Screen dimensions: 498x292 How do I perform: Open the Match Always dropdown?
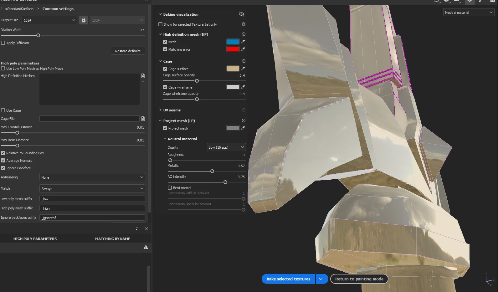92,188
